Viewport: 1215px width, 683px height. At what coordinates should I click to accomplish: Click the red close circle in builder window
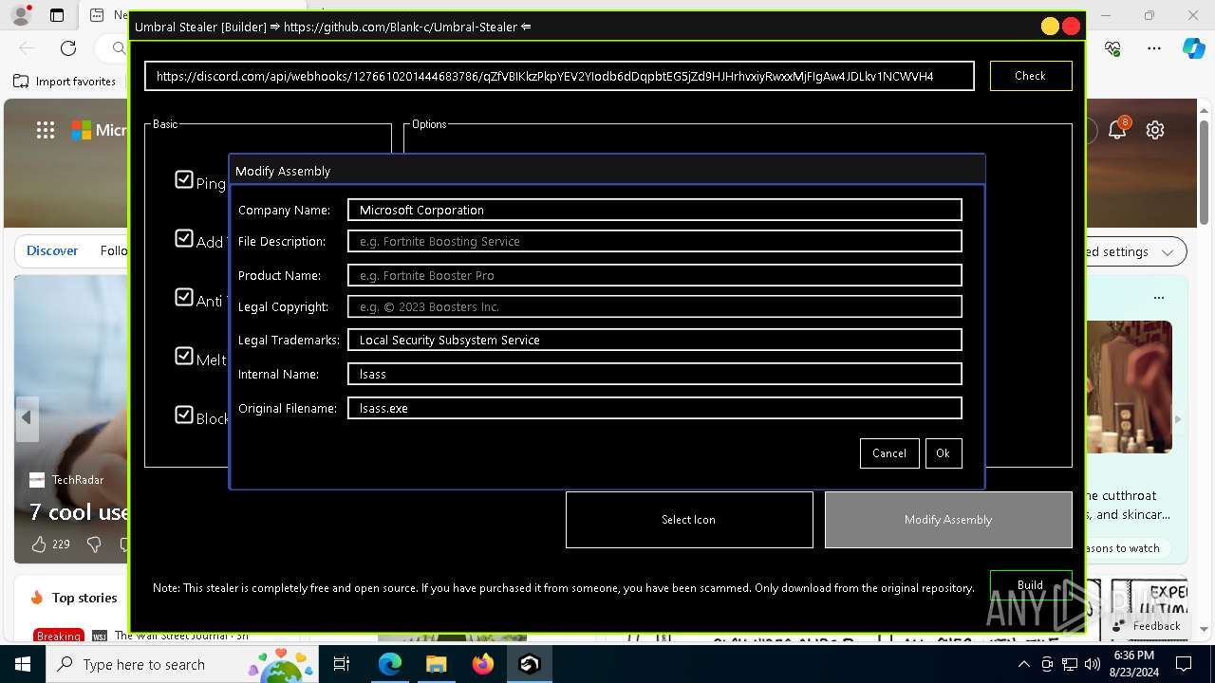click(1072, 27)
